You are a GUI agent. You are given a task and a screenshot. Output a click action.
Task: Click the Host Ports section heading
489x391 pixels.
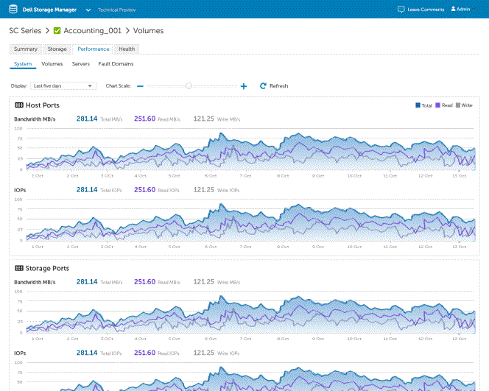[43, 105]
